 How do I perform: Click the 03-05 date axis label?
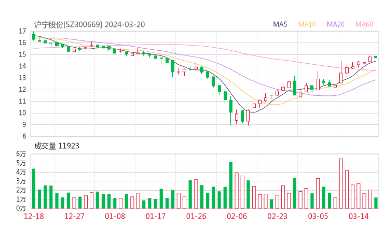pyautogui.click(x=318, y=216)
